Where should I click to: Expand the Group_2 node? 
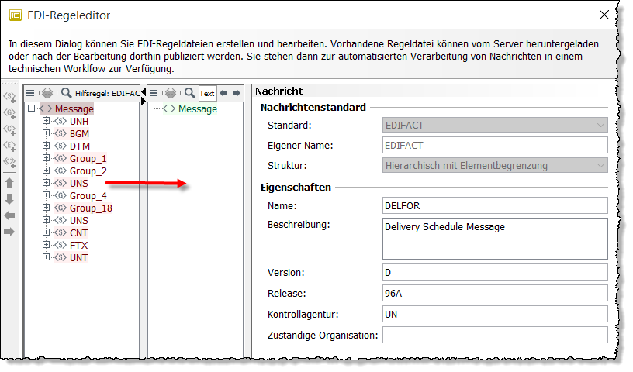pyautogui.click(x=46, y=170)
